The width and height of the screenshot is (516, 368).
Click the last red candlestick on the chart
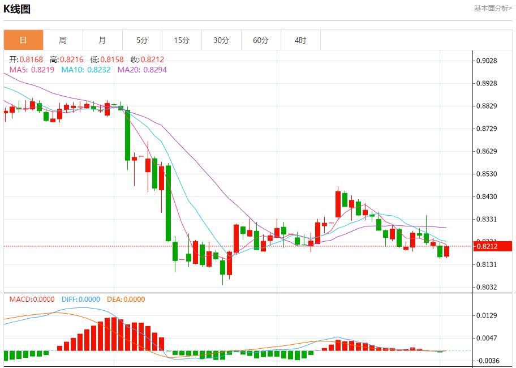click(x=446, y=251)
